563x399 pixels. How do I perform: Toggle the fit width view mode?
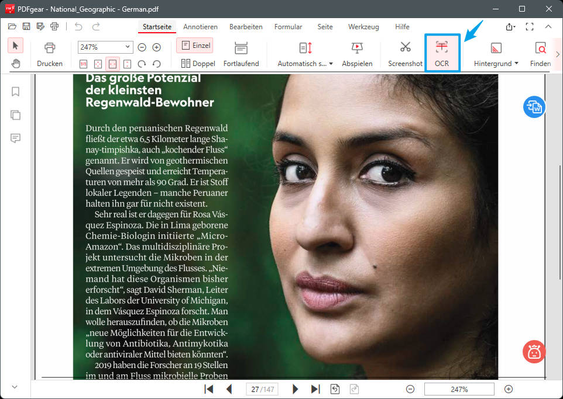point(112,64)
